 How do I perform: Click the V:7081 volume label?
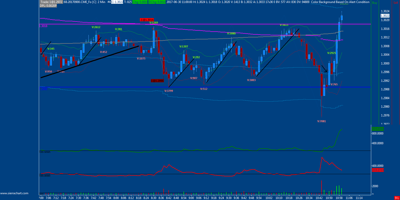[x=322, y=121]
